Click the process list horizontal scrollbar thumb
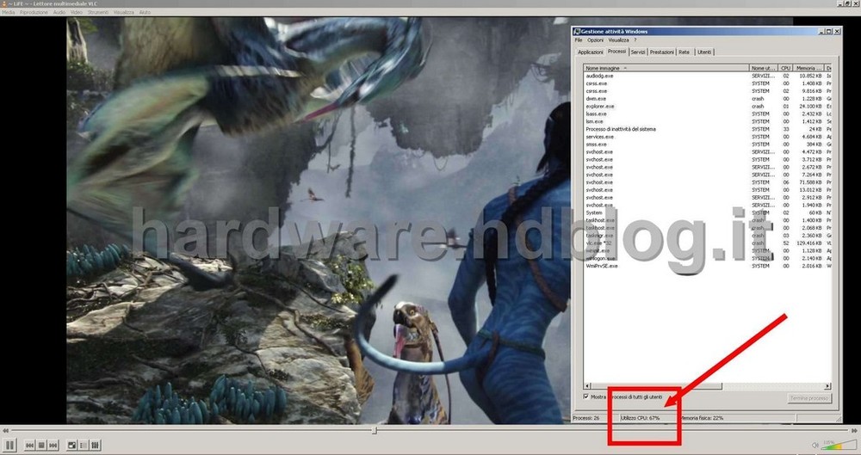The height and width of the screenshot is (455, 861). pyautogui.click(x=656, y=386)
